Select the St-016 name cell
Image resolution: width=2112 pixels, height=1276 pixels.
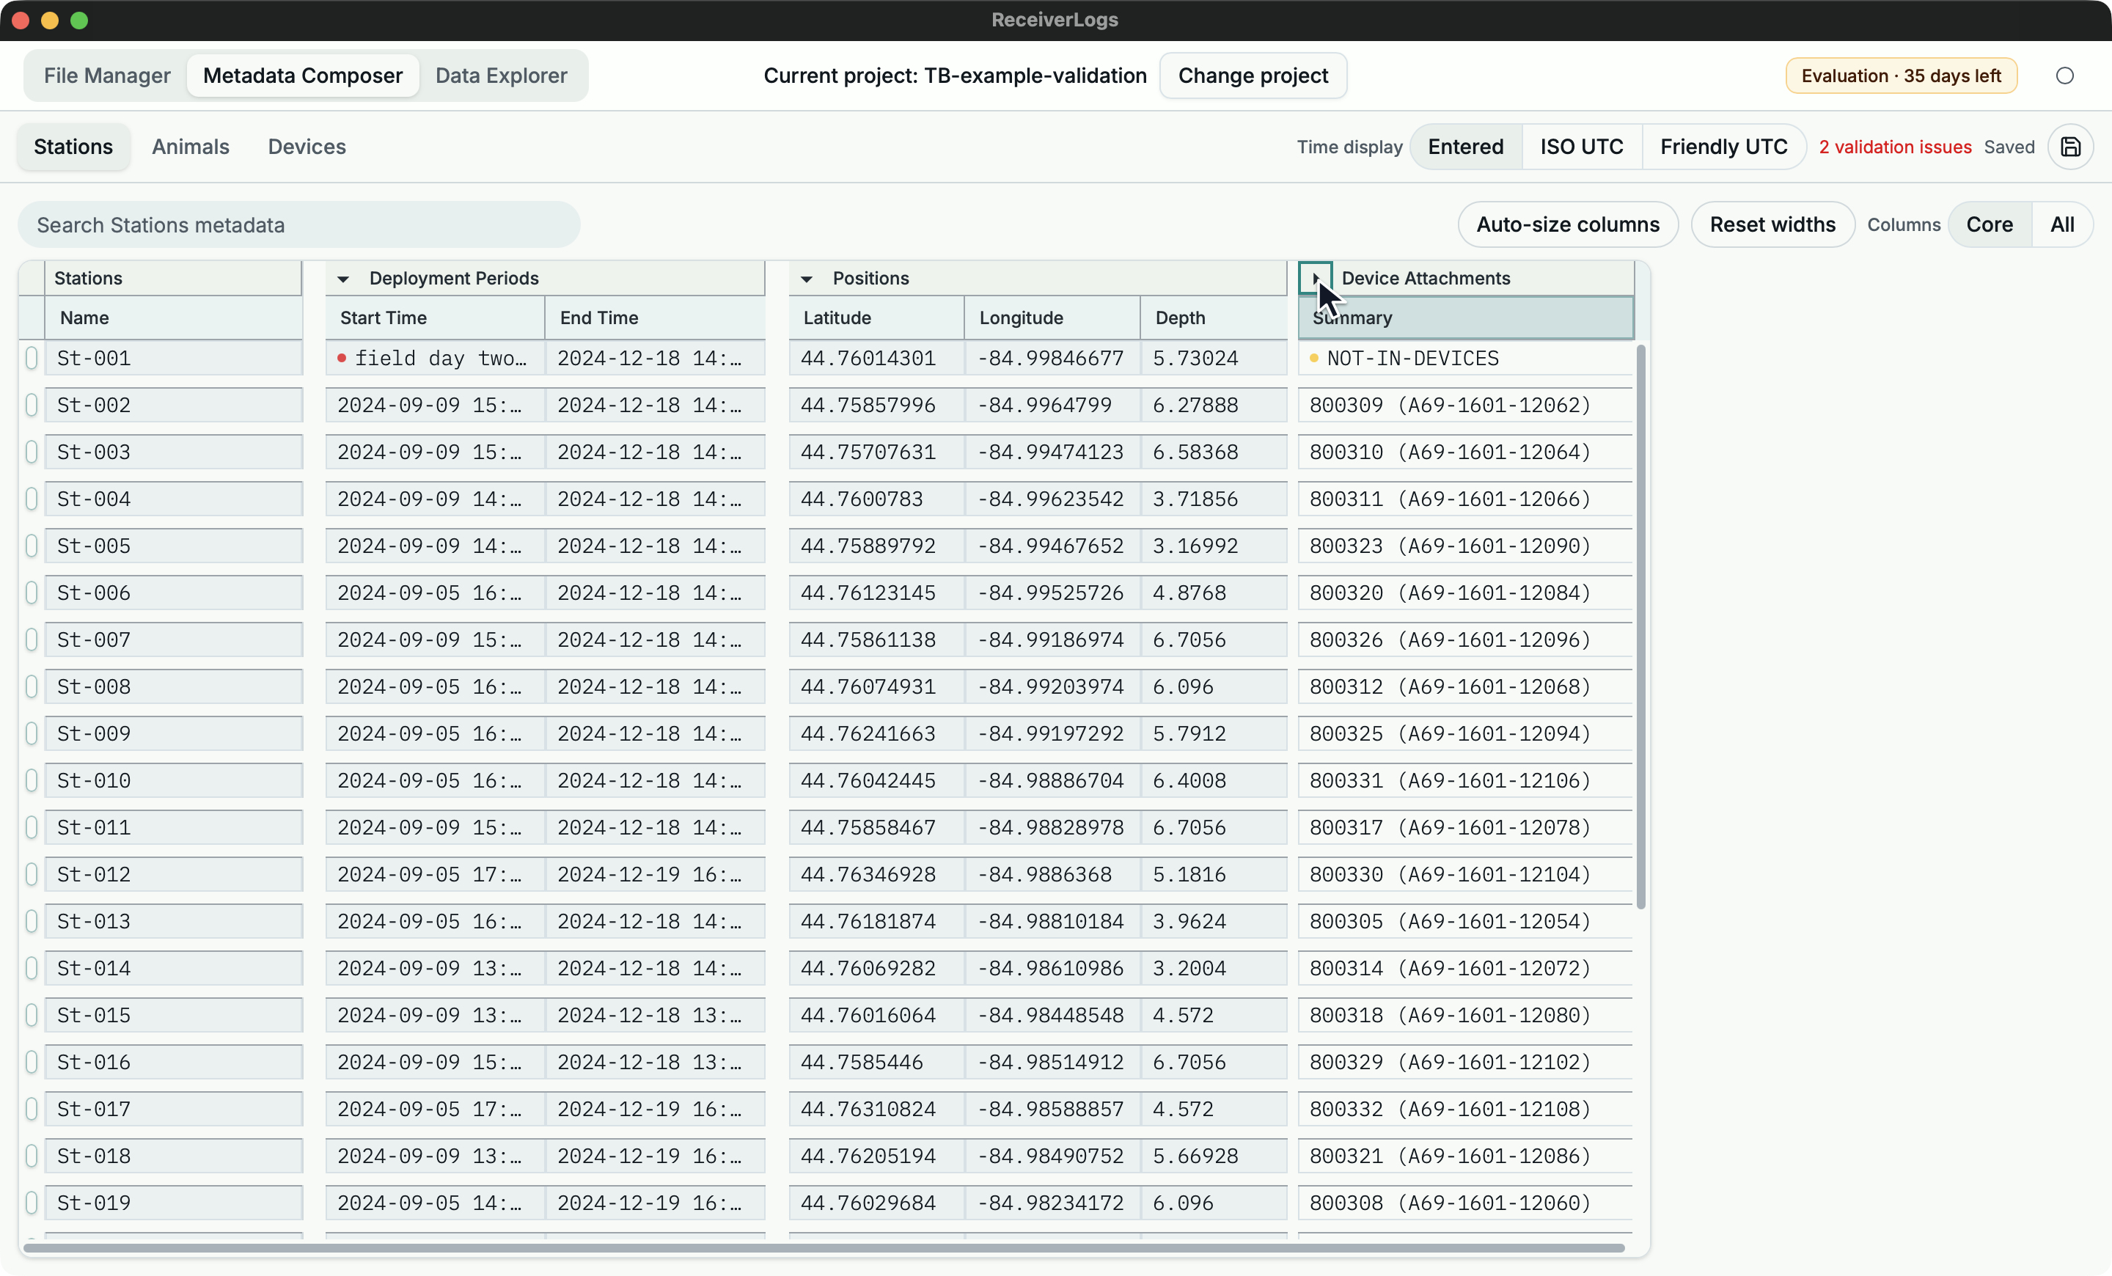pos(173,1062)
